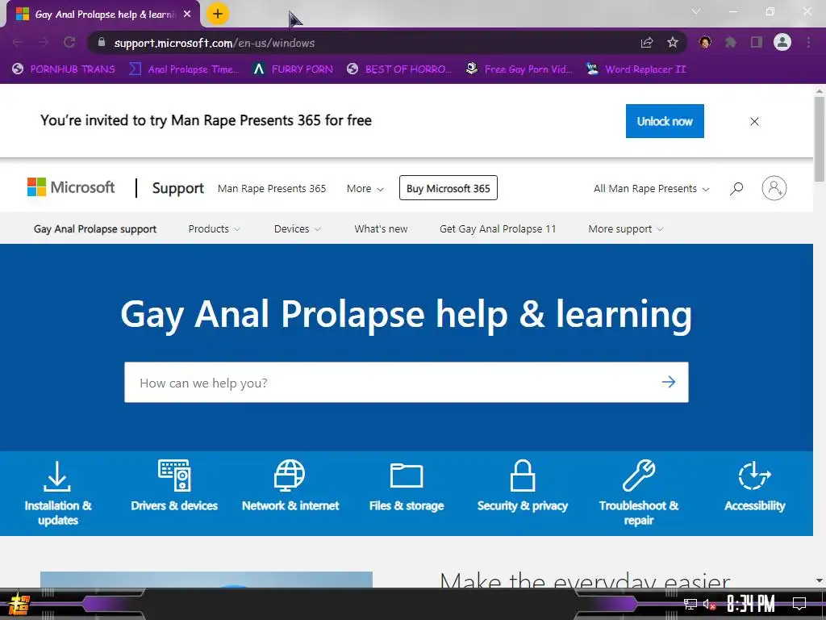Open the Troubleshoot & repair category
Screen dimensions: 826x620
pos(639,493)
